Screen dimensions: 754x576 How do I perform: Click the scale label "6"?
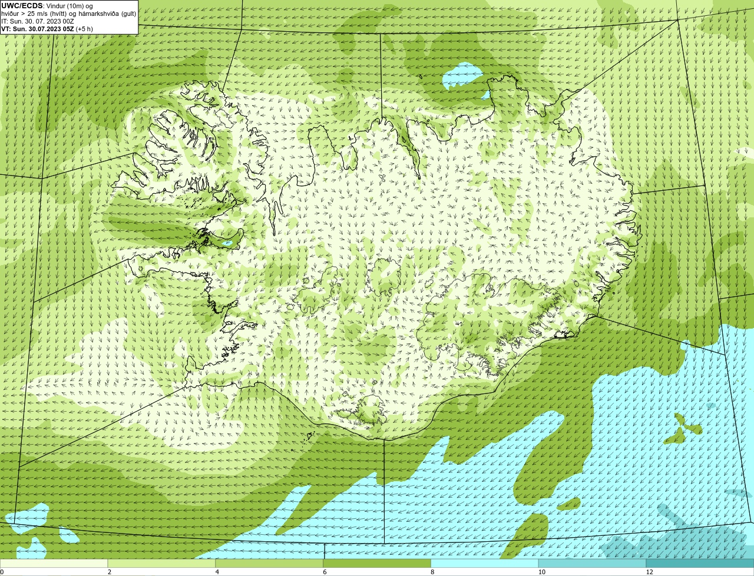click(x=325, y=572)
